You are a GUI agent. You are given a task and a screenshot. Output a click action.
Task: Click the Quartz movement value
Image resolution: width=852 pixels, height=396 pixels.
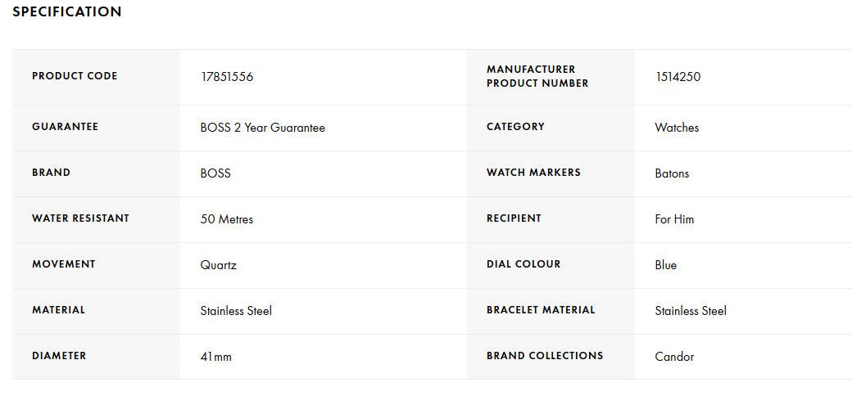[x=218, y=265]
